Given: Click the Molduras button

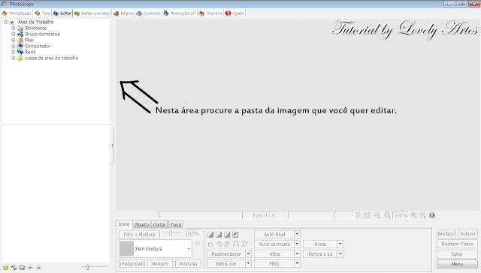Looking at the screenshot, I should (x=188, y=263).
